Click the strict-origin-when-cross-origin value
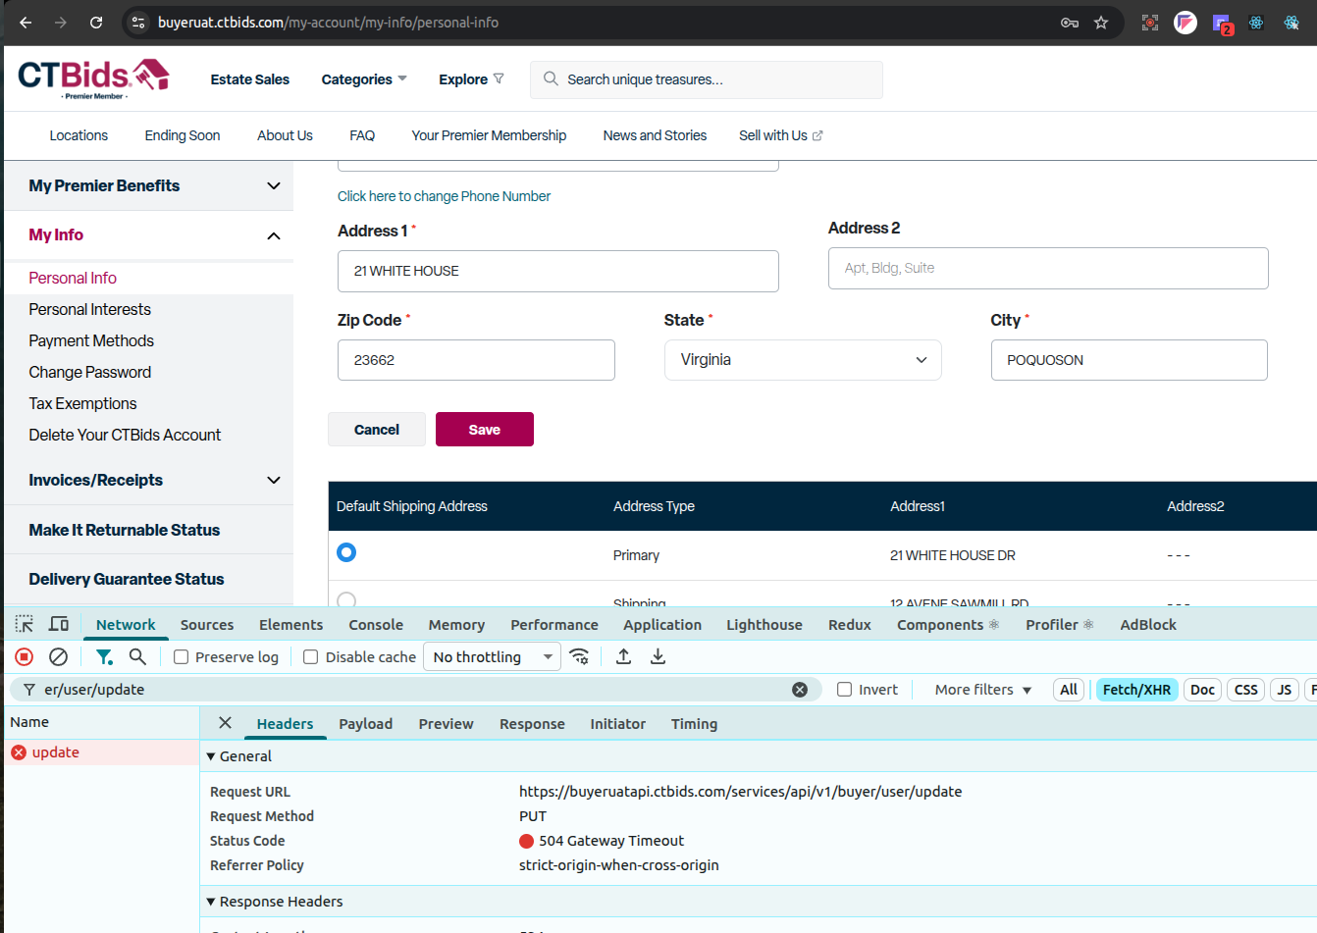 (619, 865)
